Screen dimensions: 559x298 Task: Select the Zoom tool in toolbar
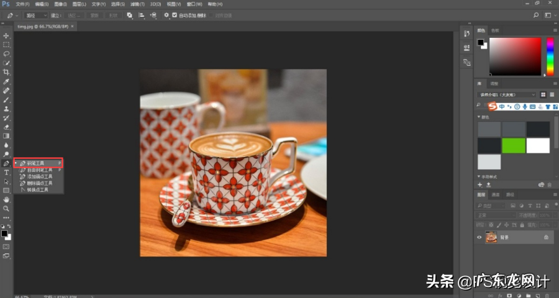(x=6, y=209)
